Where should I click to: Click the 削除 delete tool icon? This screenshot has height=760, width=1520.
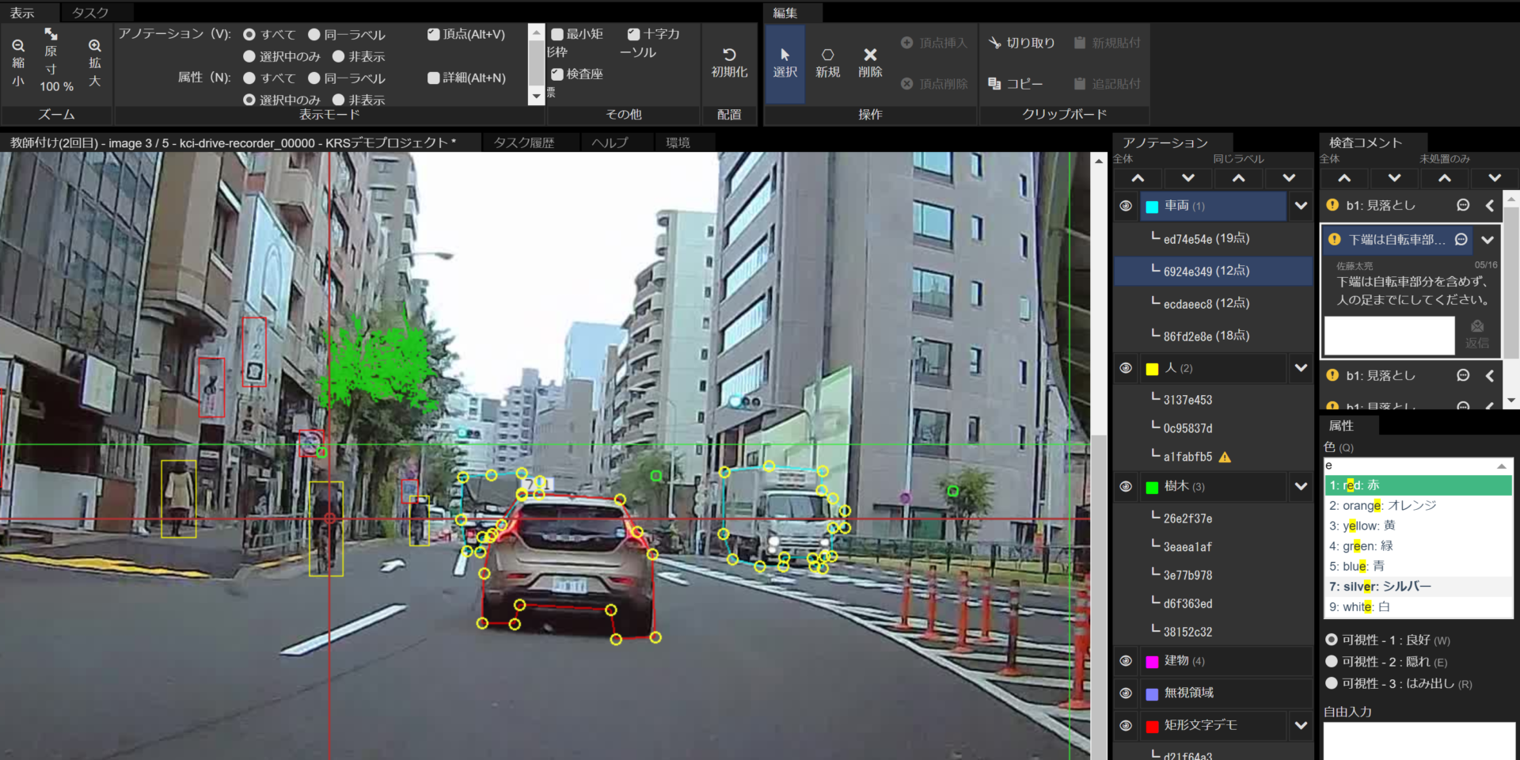(870, 55)
